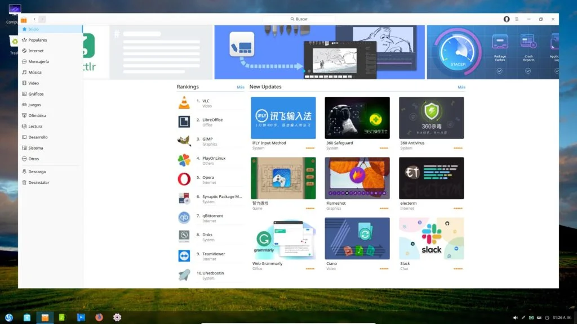Click the Stacer banner
This screenshot has height=324, width=577.
(x=492, y=52)
